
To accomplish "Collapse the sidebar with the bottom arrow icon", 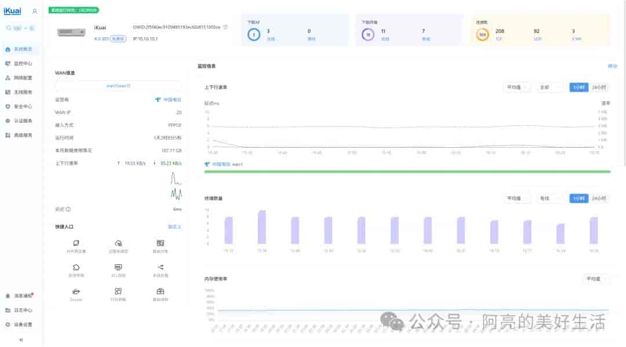I will pyautogui.click(x=21, y=340).
